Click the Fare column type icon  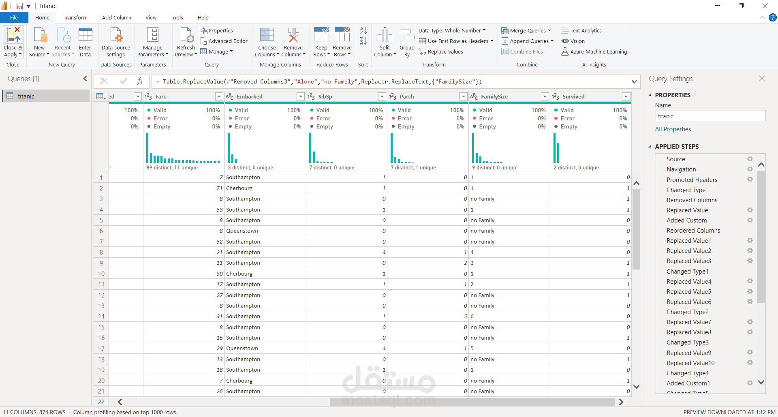[148, 96]
